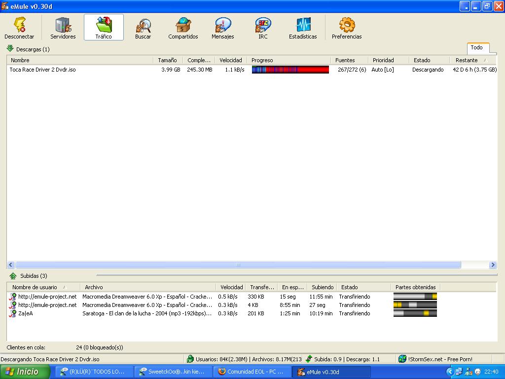Click the Usuarios status bar icon
This screenshot has height=379, width=505.
(x=190, y=359)
